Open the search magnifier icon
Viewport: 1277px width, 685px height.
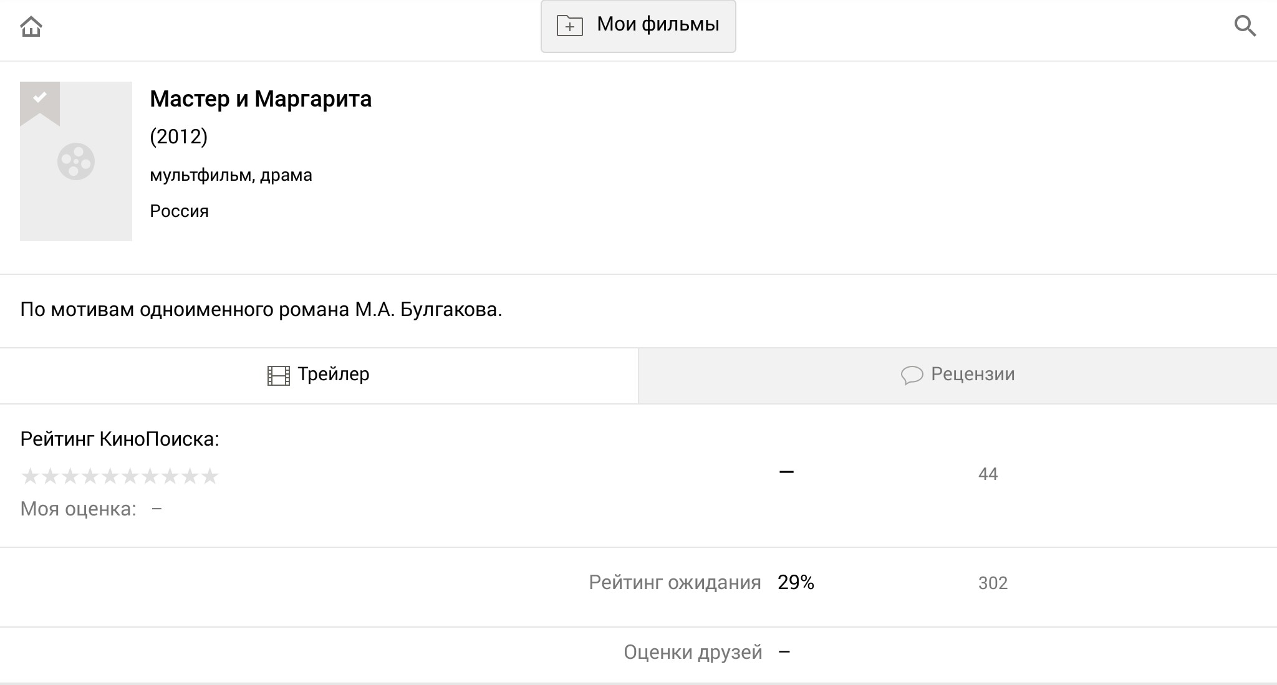(1245, 26)
